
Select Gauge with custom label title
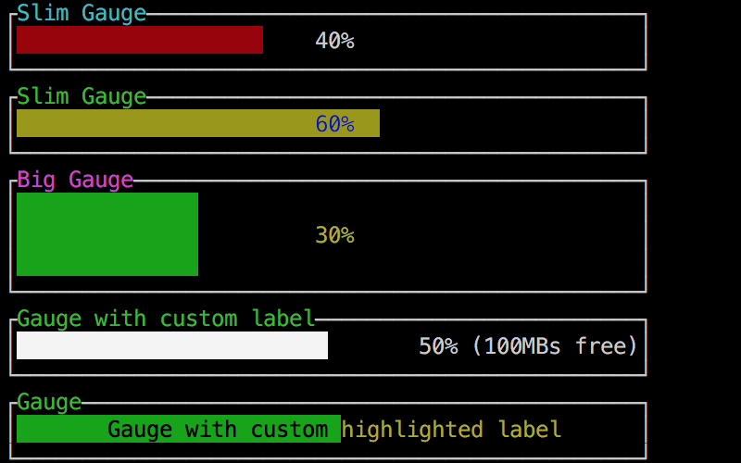[x=166, y=319]
